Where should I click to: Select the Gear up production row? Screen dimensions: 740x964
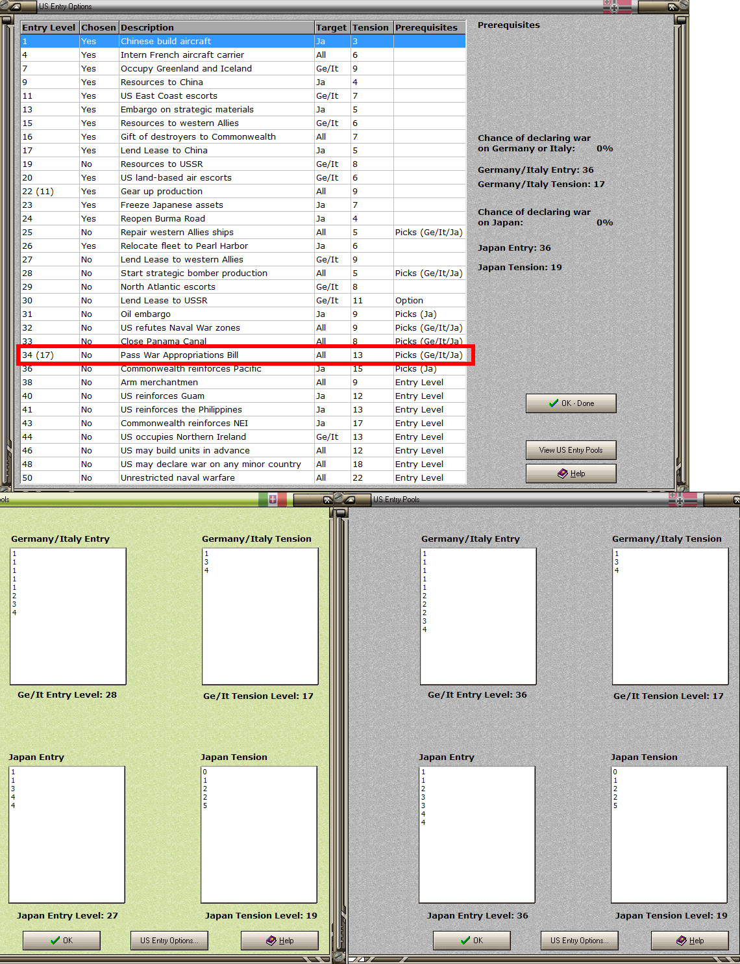(243, 191)
